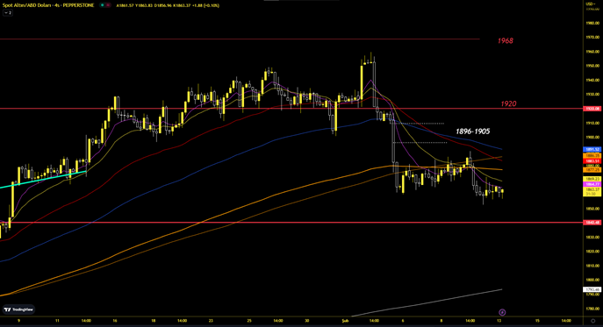The height and width of the screenshot is (327, 603).
Task: Select the 1920 red horizontal level label
Action: tap(508, 103)
